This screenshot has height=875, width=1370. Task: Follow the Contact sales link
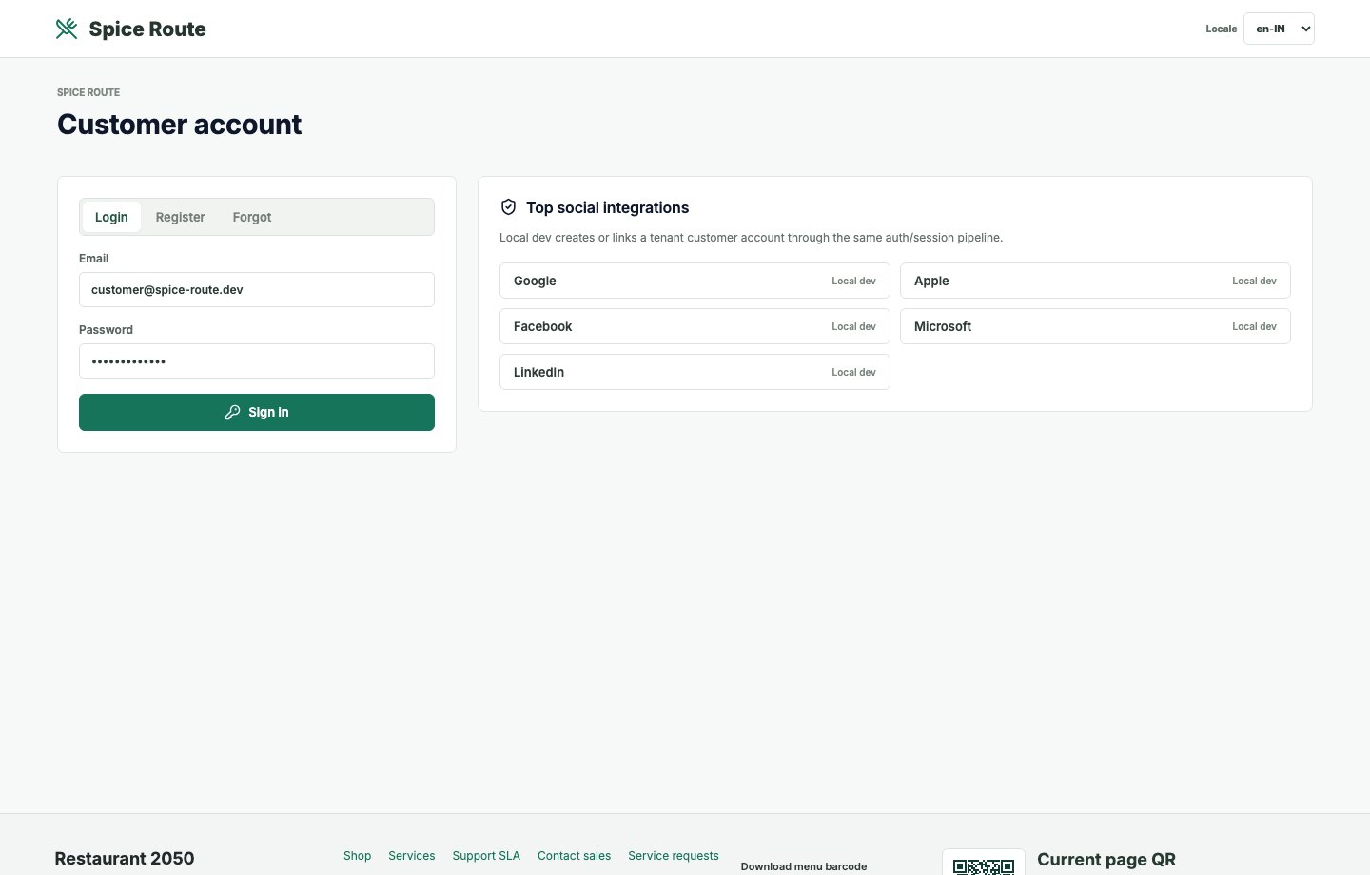(575, 856)
